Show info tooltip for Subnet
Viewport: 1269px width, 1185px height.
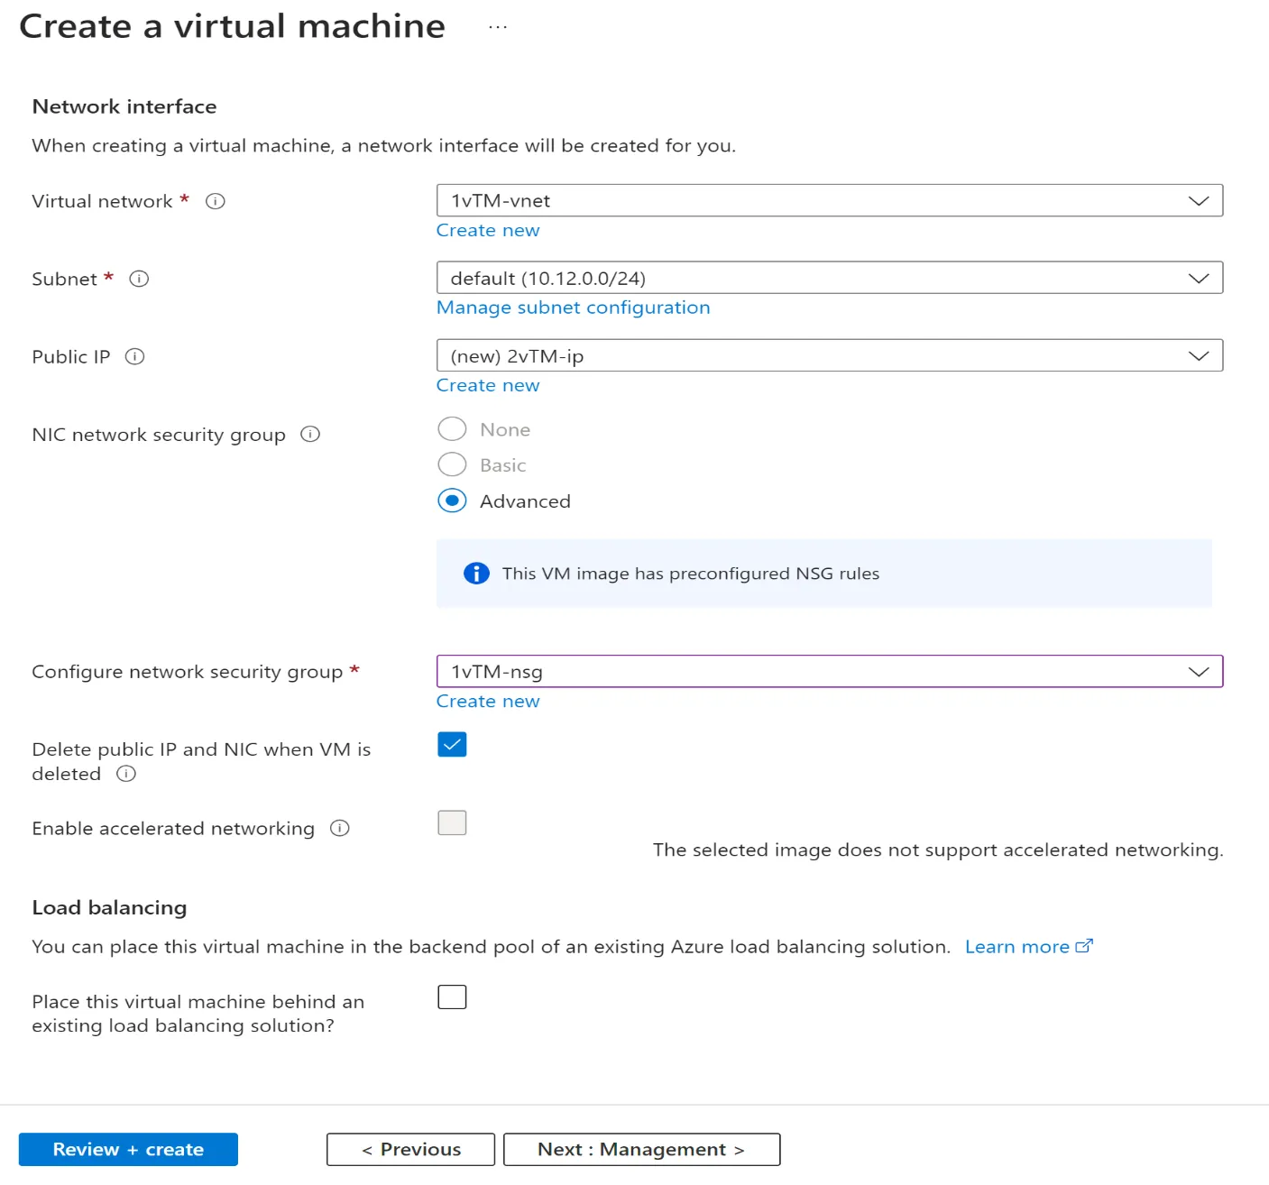tap(139, 279)
